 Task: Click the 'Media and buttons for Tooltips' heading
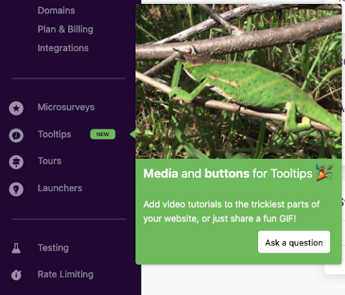(228, 174)
